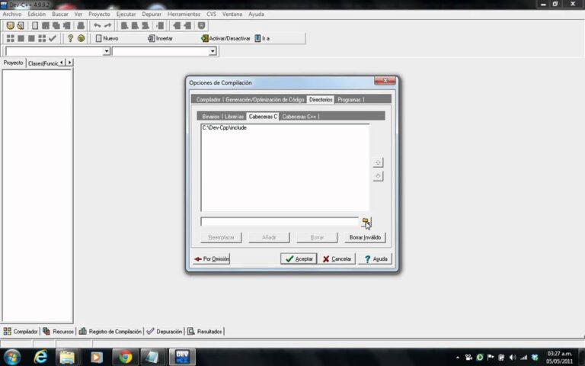Open the first class browser dropdown
The image size is (585, 366).
[x=107, y=51]
